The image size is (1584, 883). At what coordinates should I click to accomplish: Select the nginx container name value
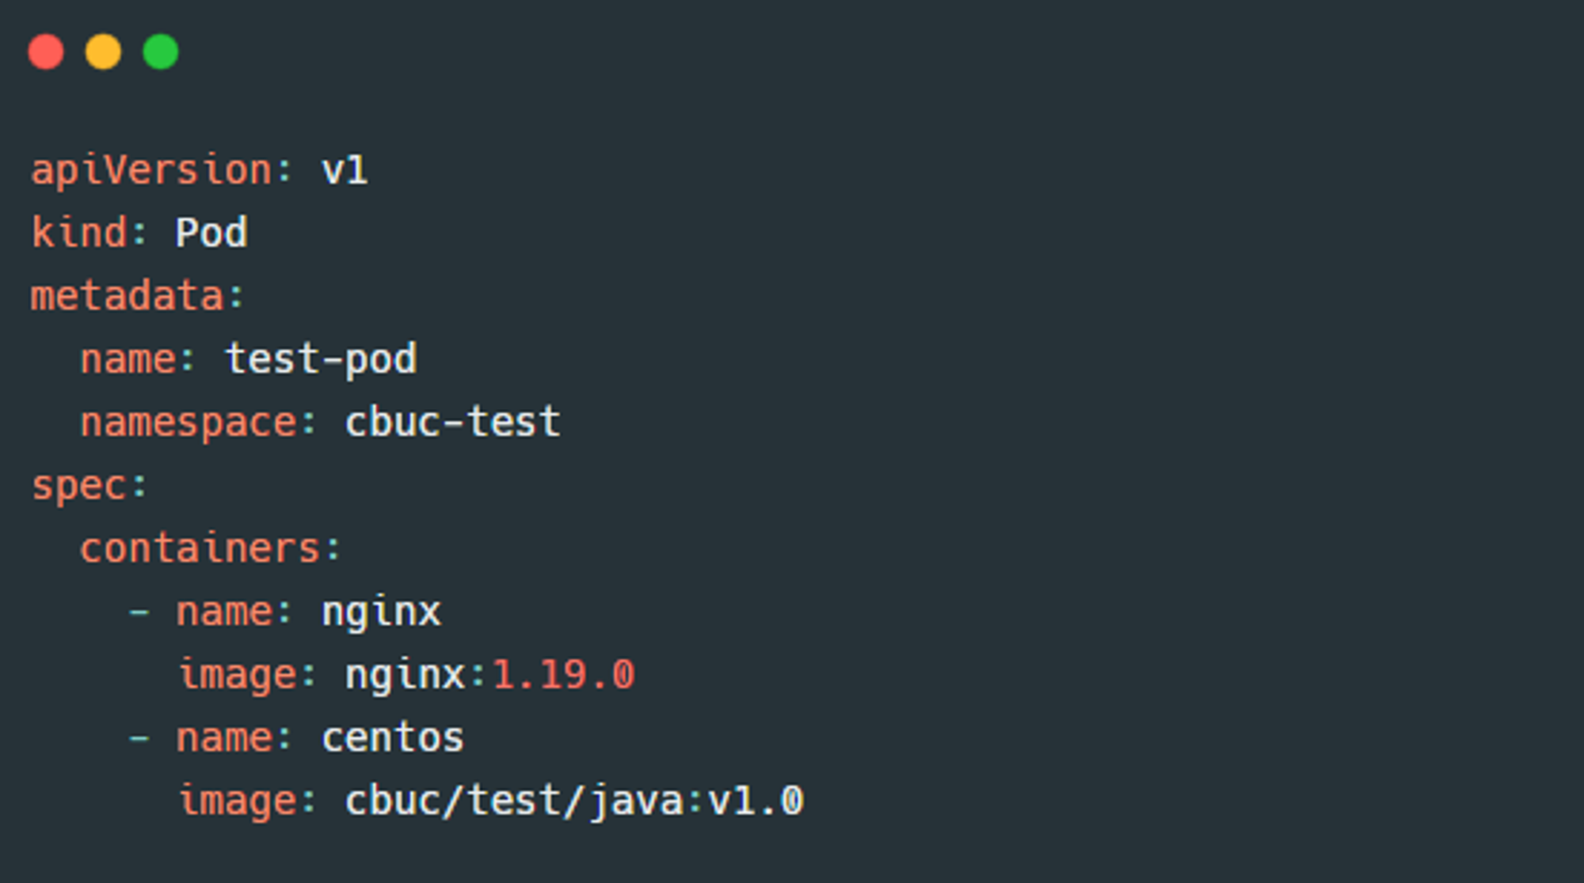click(381, 613)
